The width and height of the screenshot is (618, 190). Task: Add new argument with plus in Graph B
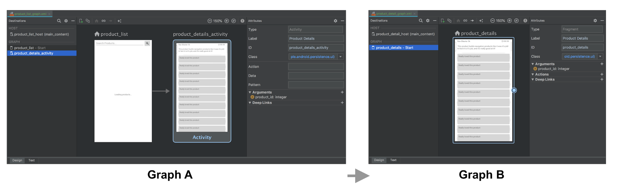click(x=602, y=64)
